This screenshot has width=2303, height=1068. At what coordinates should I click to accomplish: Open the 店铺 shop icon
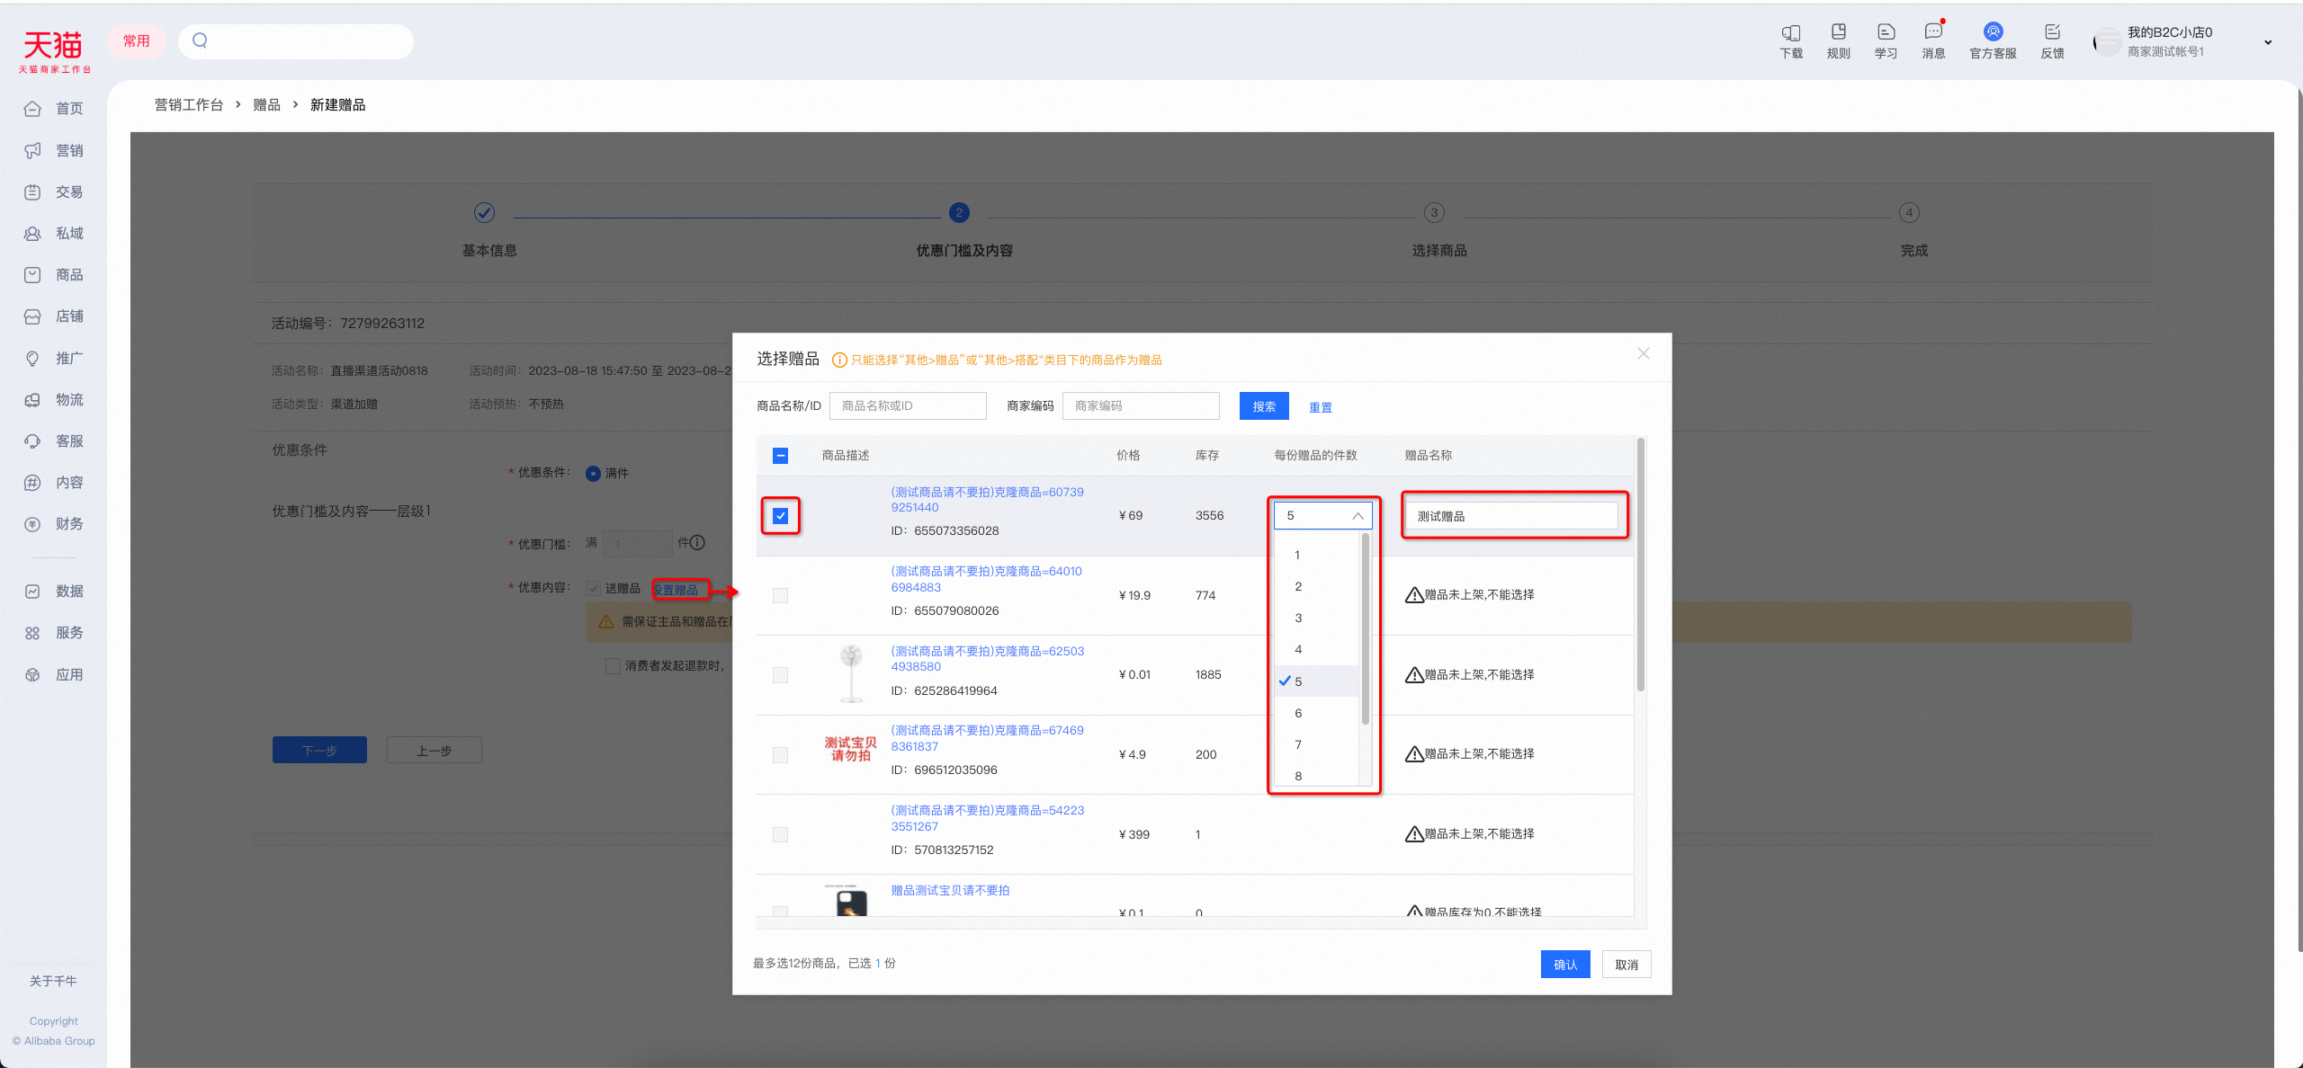click(32, 316)
